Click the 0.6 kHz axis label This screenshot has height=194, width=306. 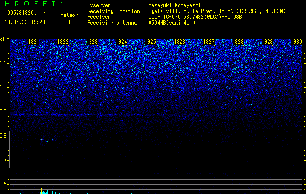[x=4, y=184]
